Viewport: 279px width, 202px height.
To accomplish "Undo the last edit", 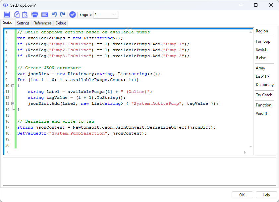I will pyautogui.click(x=55, y=15).
